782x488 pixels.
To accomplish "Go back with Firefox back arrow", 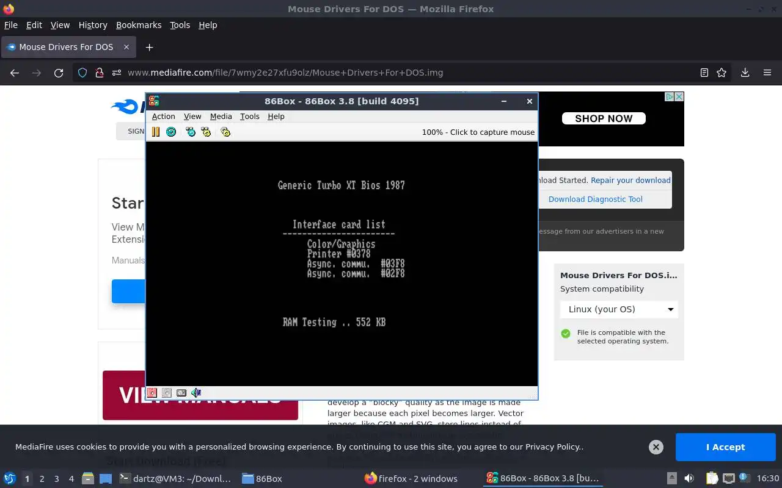I will click(x=15, y=73).
